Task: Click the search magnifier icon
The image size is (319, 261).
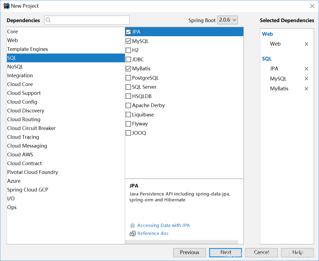Action: (48, 20)
